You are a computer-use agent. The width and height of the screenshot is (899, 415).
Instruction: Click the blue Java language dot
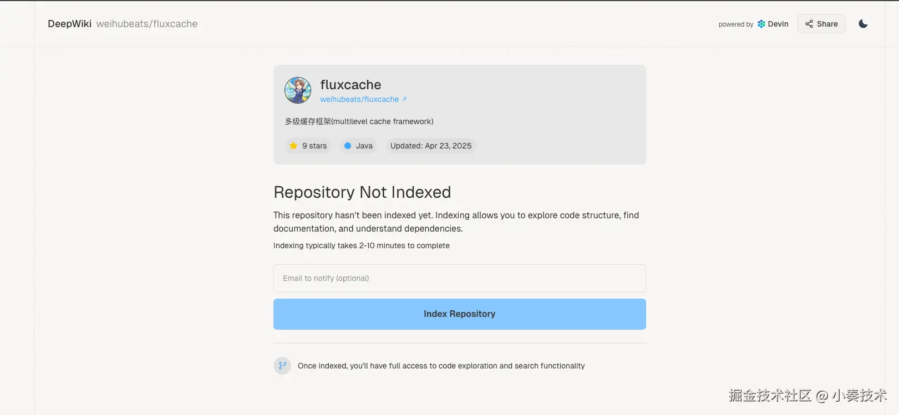[x=348, y=146]
